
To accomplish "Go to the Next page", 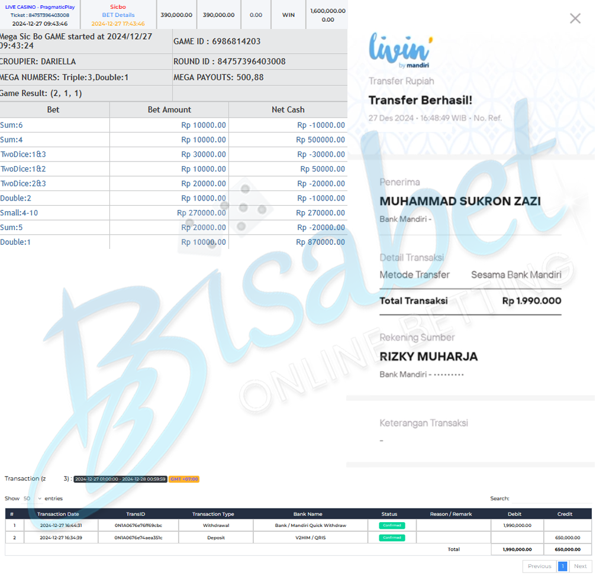I will point(580,566).
